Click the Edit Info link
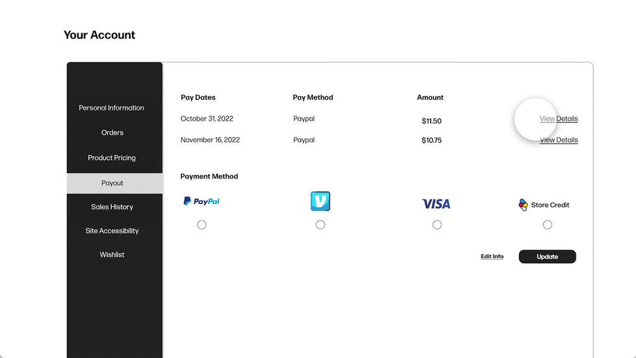 (x=492, y=257)
